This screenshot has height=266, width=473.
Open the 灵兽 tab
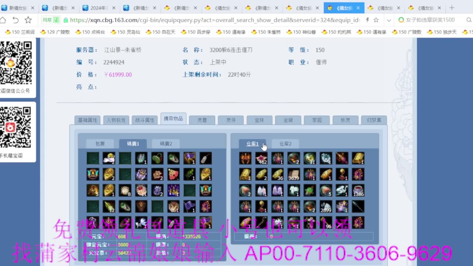coord(202,120)
